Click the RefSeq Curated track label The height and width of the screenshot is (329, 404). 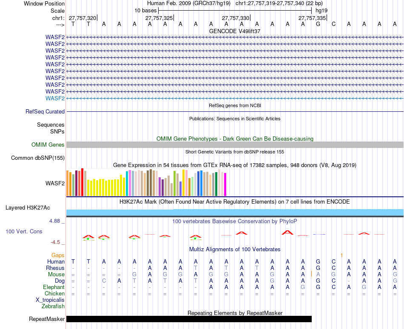point(45,111)
